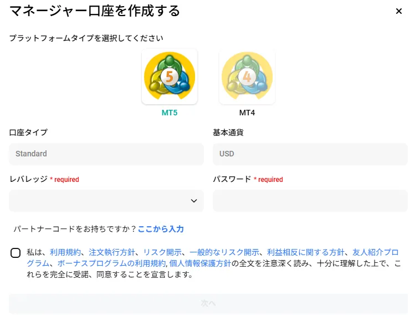Open the リスク開示 link
Screen dimensions: 415x315
click(162, 252)
